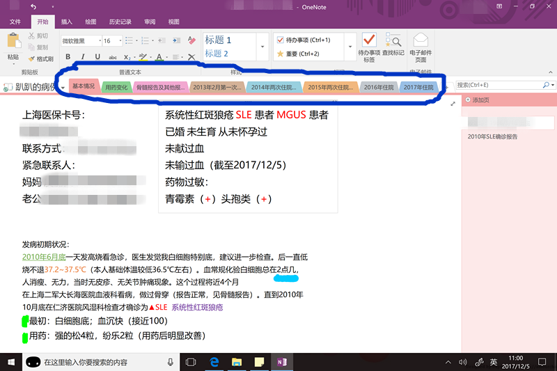The width and height of the screenshot is (557, 371).
Task: Switch to the 审阅 ribbon tab
Action: coord(150,22)
